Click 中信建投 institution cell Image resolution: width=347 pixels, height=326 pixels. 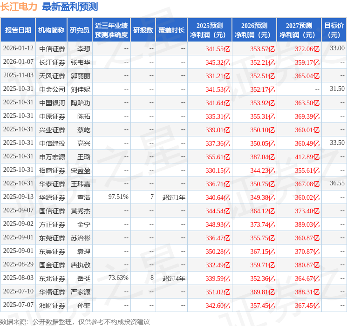52,143
